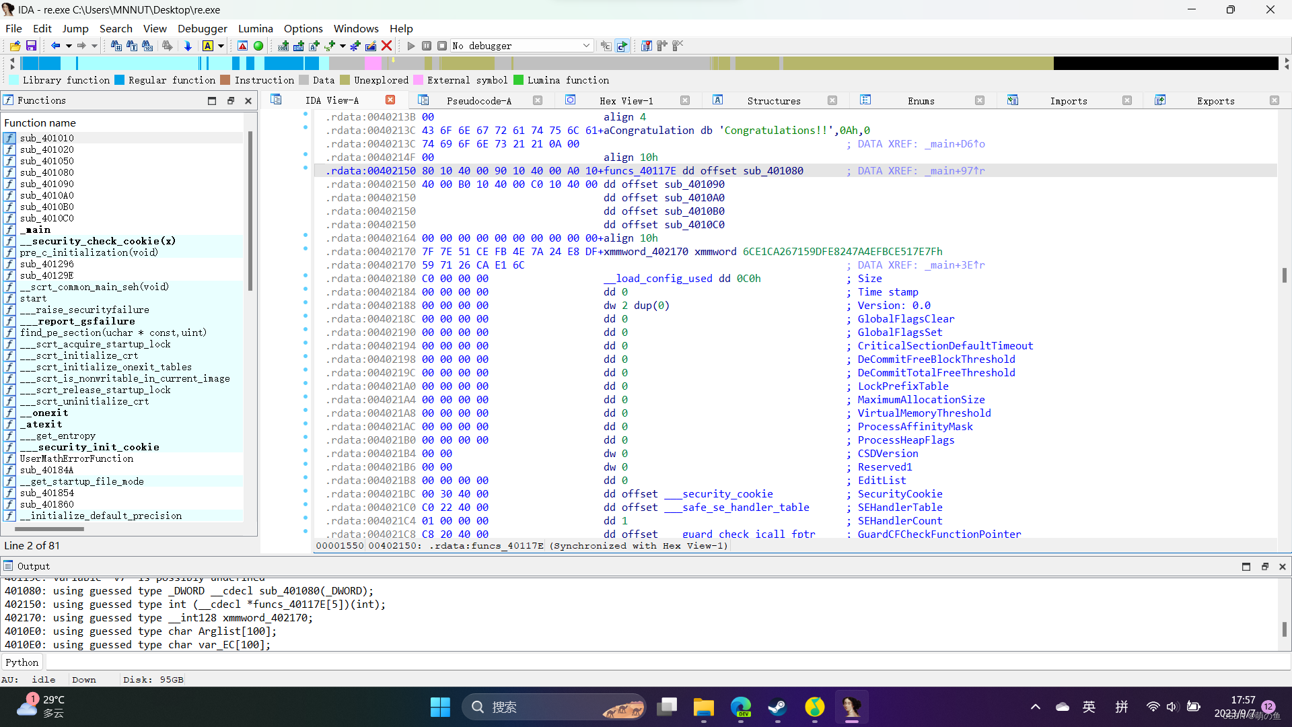
Task: Click the red Cancel analysis X icon
Action: tap(386, 46)
